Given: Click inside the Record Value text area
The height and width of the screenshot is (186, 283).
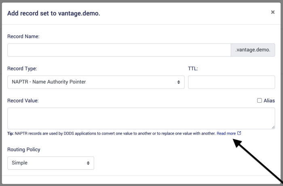Looking at the screenshot, I should click(141, 118).
